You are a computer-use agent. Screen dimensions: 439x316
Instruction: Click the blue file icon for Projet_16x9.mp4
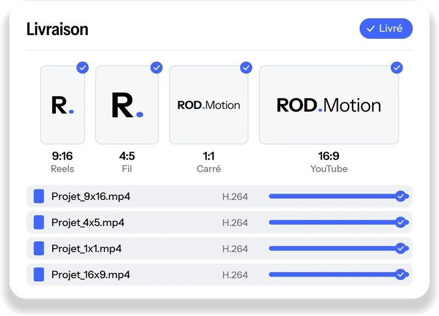pos(39,274)
